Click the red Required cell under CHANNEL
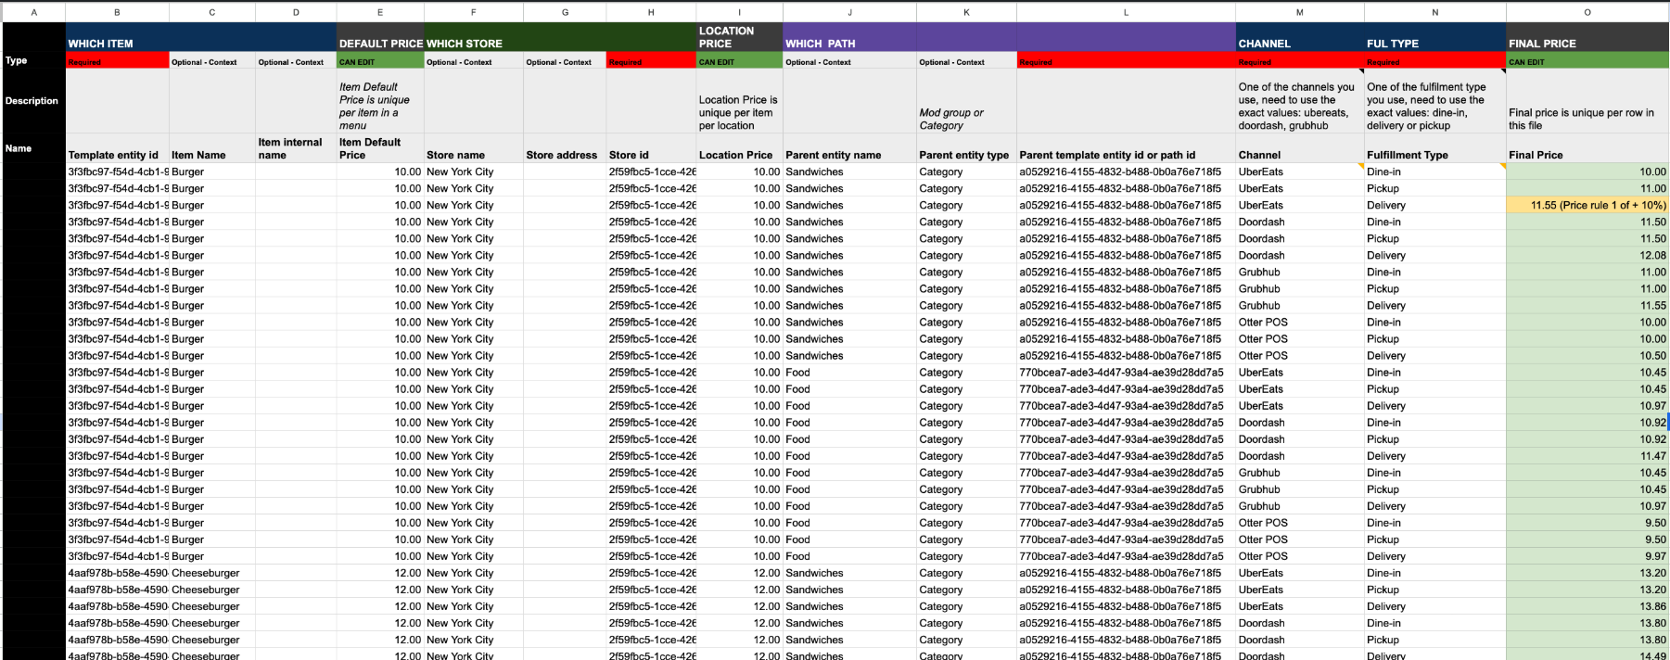The width and height of the screenshot is (1670, 660). (x=1298, y=62)
